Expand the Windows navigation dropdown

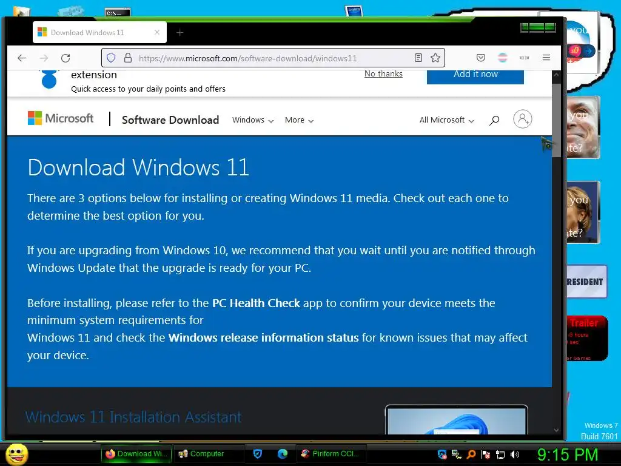(x=253, y=120)
